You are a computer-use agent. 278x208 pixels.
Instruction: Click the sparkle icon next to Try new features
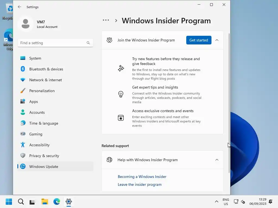tap(121, 68)
